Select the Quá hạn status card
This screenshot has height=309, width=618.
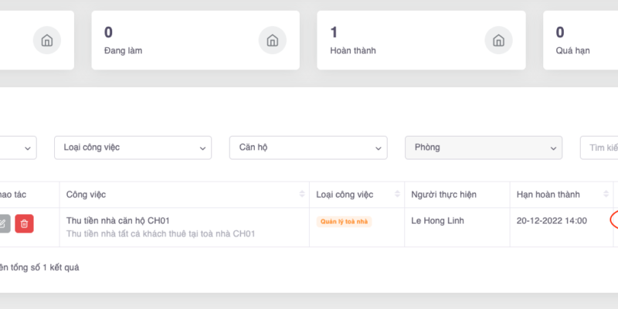click(581, 39)
